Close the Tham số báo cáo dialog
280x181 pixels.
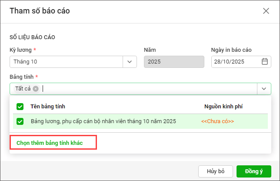point(266,11)
